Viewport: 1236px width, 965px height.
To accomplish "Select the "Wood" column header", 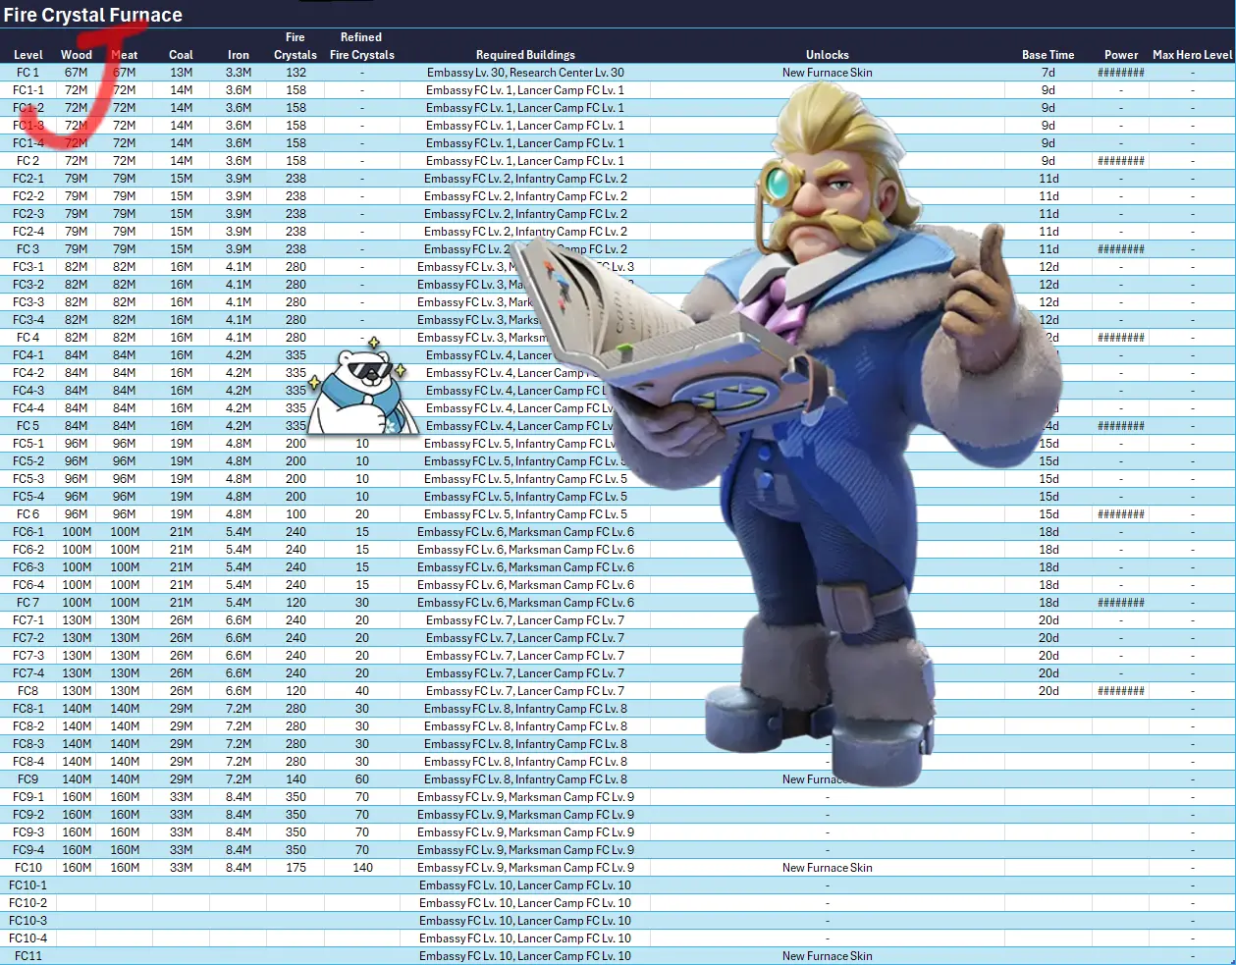I will click(x=77, y=55).
